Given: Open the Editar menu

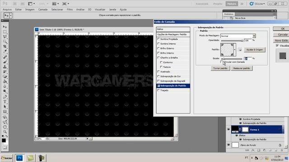Looking at the screenshot, I should point(18,9).
